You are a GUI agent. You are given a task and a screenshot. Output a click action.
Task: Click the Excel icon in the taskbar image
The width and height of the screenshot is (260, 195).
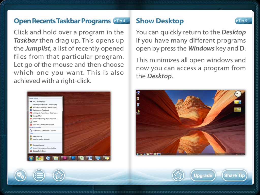tap(81, 158)
